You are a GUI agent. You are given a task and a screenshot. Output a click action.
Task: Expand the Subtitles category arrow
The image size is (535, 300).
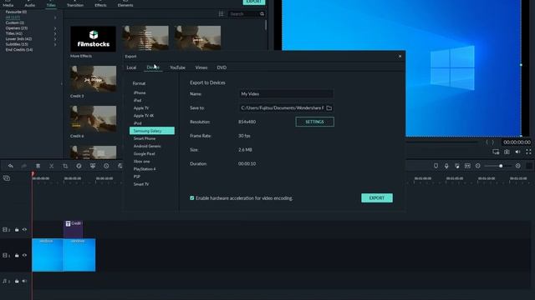(55, 44)
